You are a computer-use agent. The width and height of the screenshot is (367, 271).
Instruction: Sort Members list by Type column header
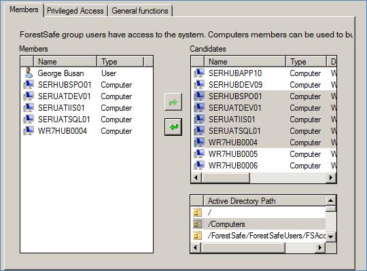(120, 62)
